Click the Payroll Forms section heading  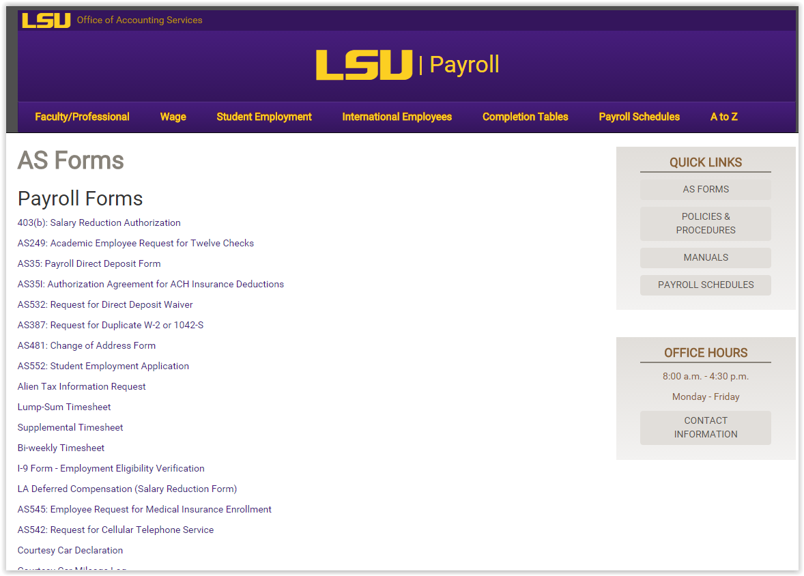tap(80, 199)
